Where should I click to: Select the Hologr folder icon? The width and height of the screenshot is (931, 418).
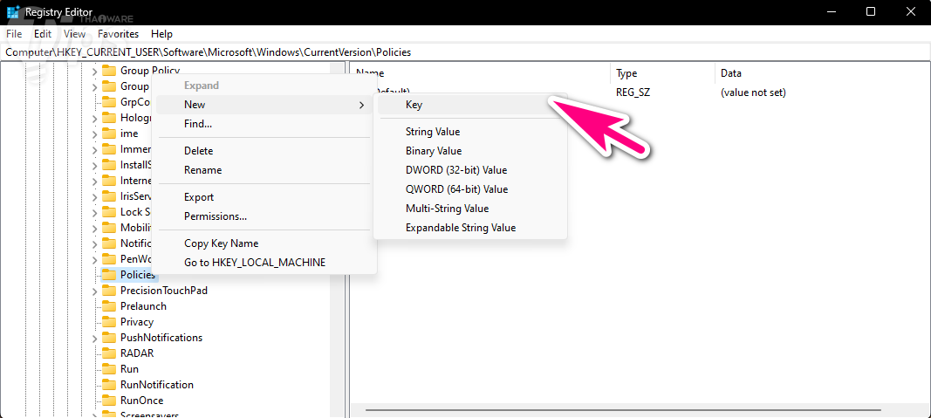109,118
